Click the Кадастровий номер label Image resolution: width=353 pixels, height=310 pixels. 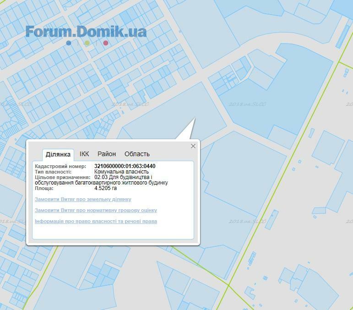point(60,166)
